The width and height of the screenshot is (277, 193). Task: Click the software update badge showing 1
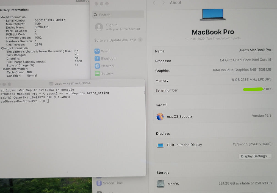[140, 40]
